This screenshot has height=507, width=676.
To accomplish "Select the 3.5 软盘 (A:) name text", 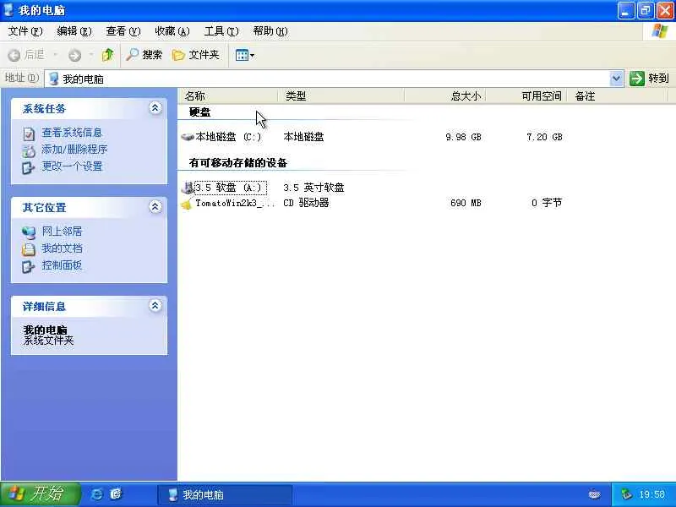I will [231, 188].
